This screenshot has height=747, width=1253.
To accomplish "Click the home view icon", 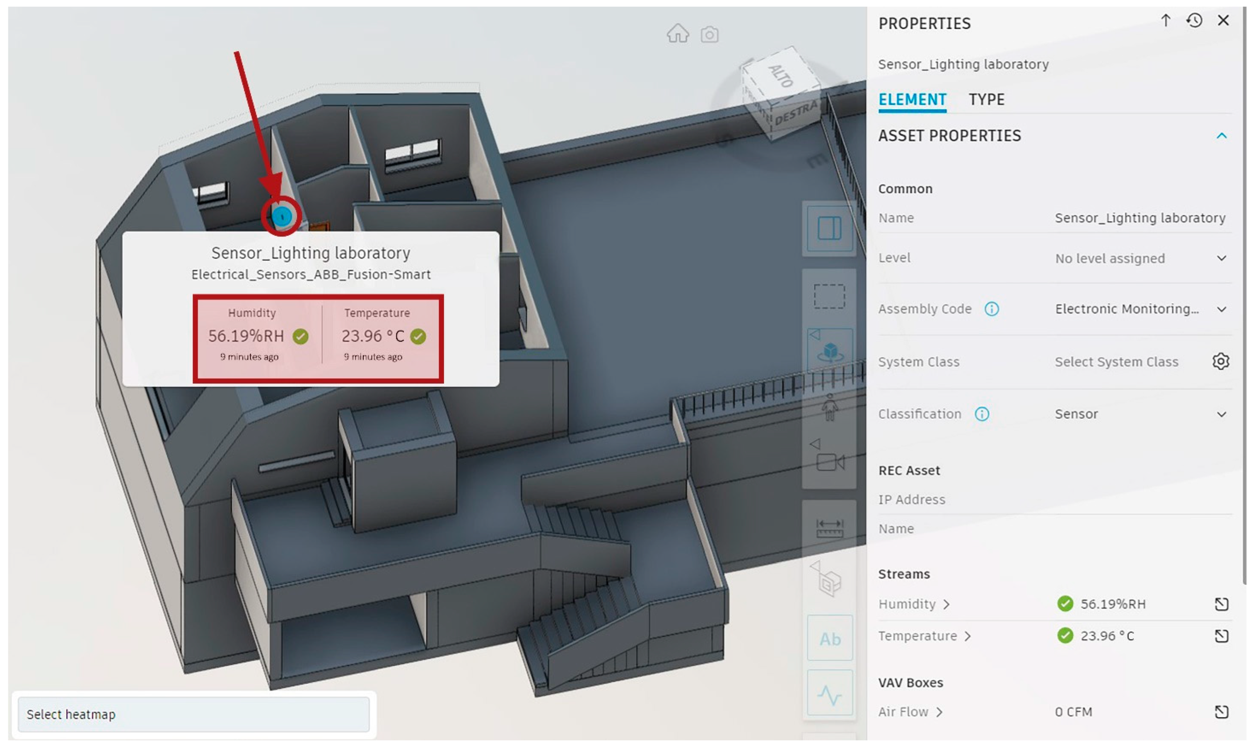I will coord(678,34).
